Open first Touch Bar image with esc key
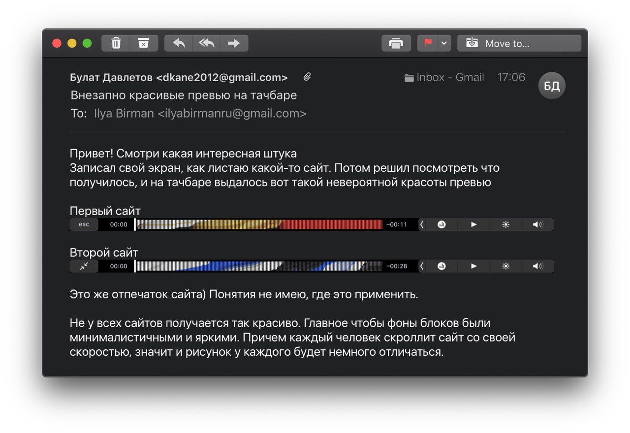The width and height of the screenshot is (630, 433). 312,224
